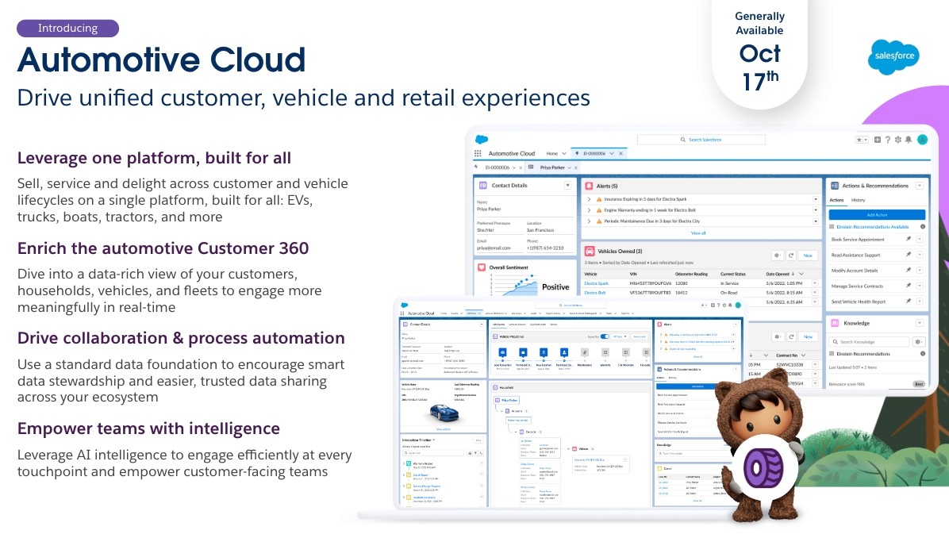Image resolution: width=949 pixels, height=538 pixels.
Task: Open the Global Actions plus icon in back window
Action: [877, 140]
